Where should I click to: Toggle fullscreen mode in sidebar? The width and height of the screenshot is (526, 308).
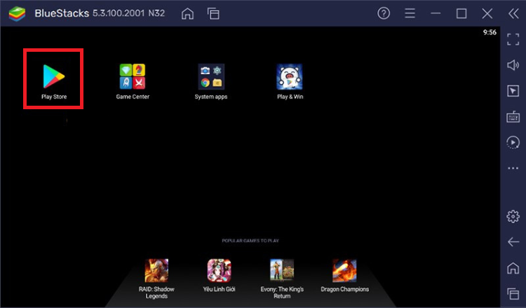pos(513,39)
